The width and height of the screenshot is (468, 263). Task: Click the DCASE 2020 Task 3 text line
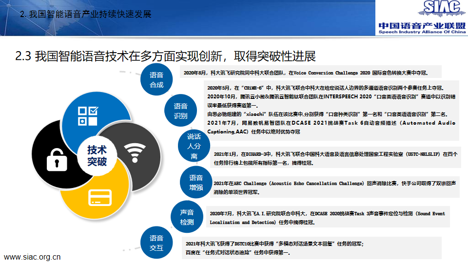tap(328, 213)
